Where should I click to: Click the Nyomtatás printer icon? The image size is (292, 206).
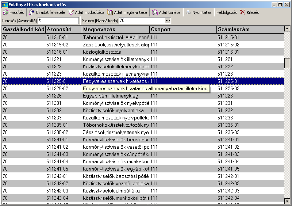pos(188,12)
